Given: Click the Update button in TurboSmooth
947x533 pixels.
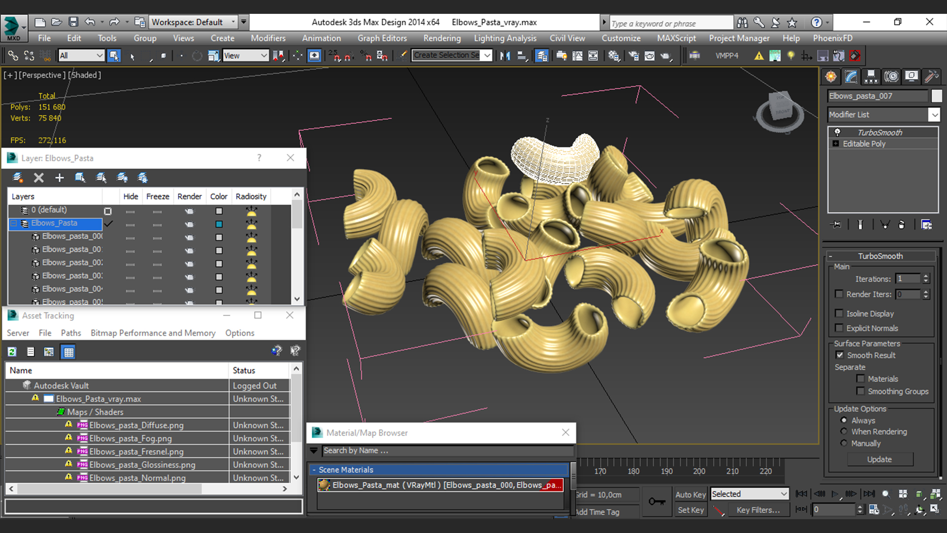Looking at the screenshot, I should coord(879,459).
